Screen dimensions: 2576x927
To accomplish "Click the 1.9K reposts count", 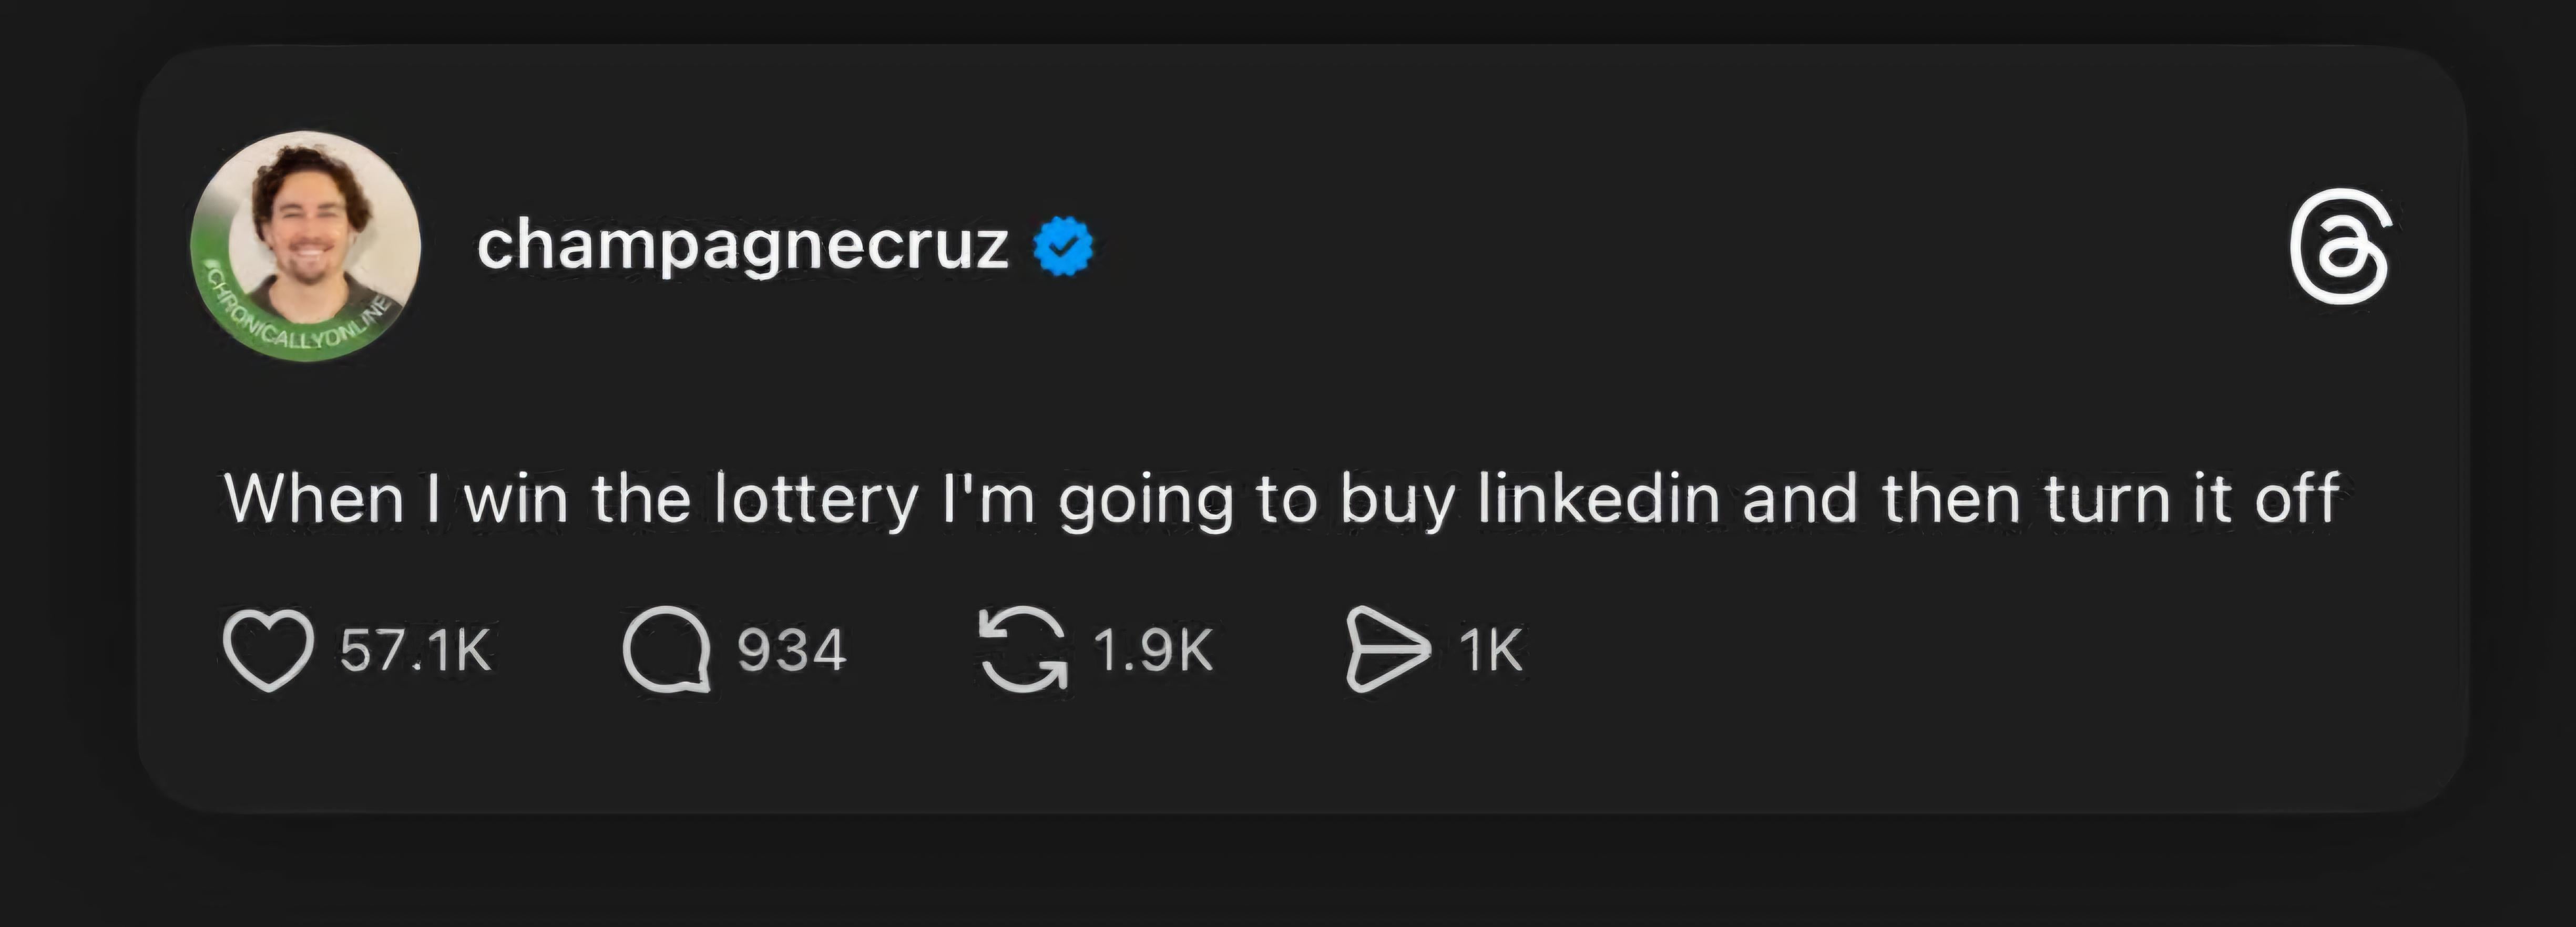I will click(x=1153, y=651).
